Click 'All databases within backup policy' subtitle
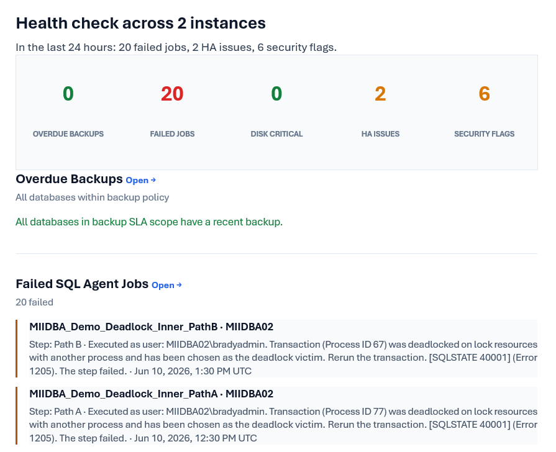 click(x=92, y=197)
